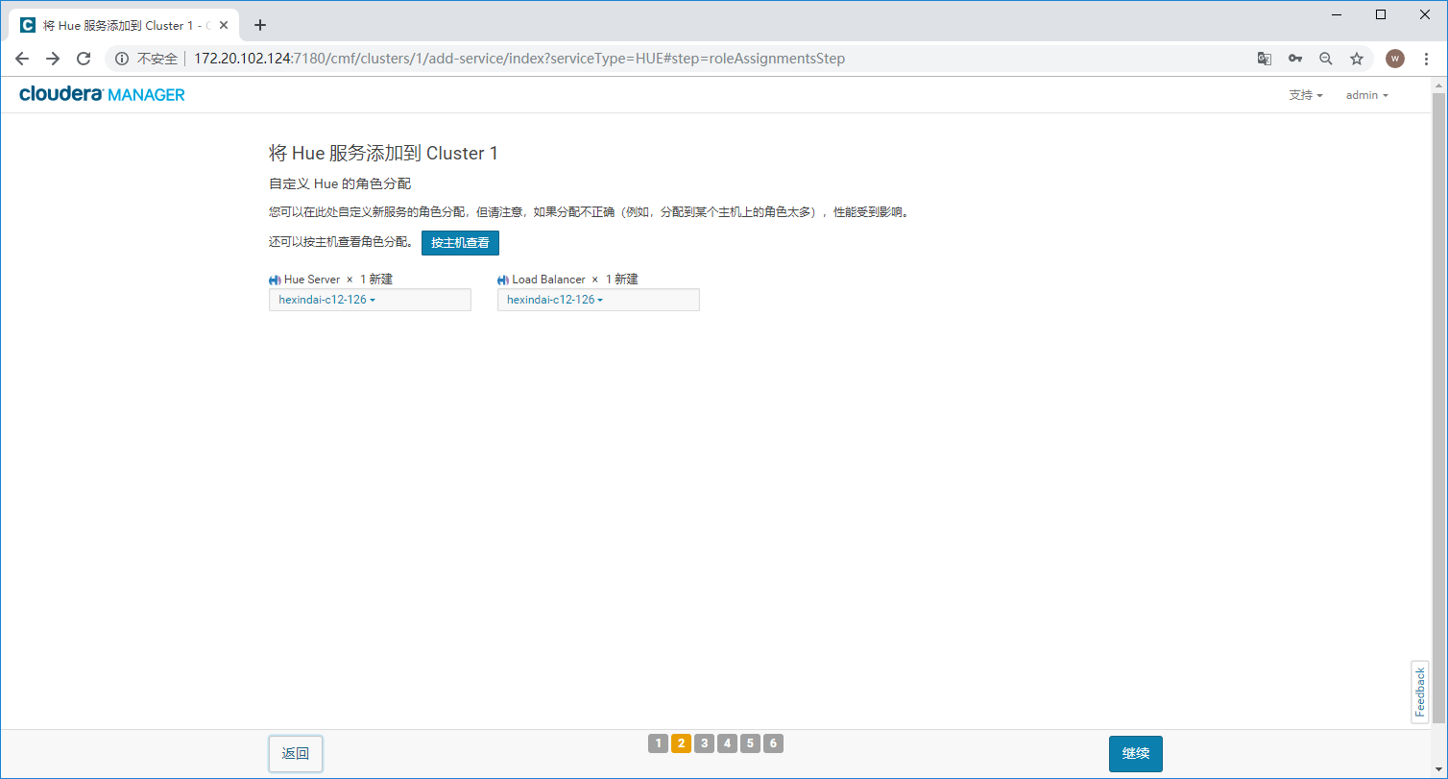Jump to wizard step 6
Viewport: 1448px width, 779px height.
point(774,743)
